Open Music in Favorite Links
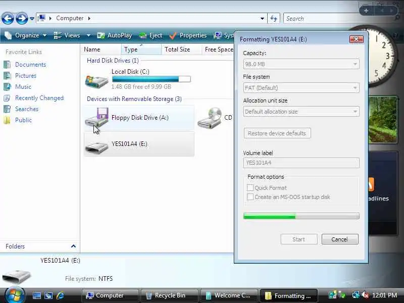 pos(23,87)
